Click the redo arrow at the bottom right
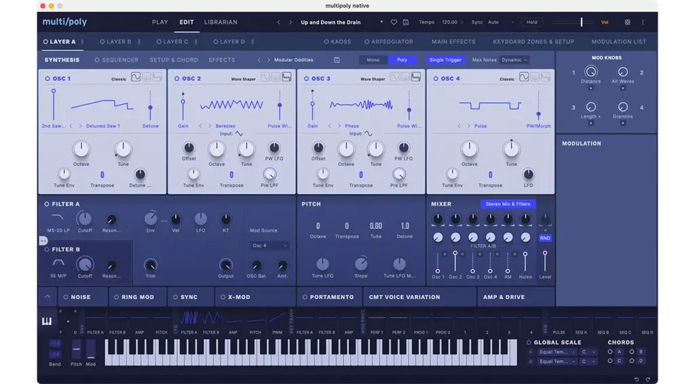Image resolution: width=695 pixels, height=384 pixels. pos(647,379)
